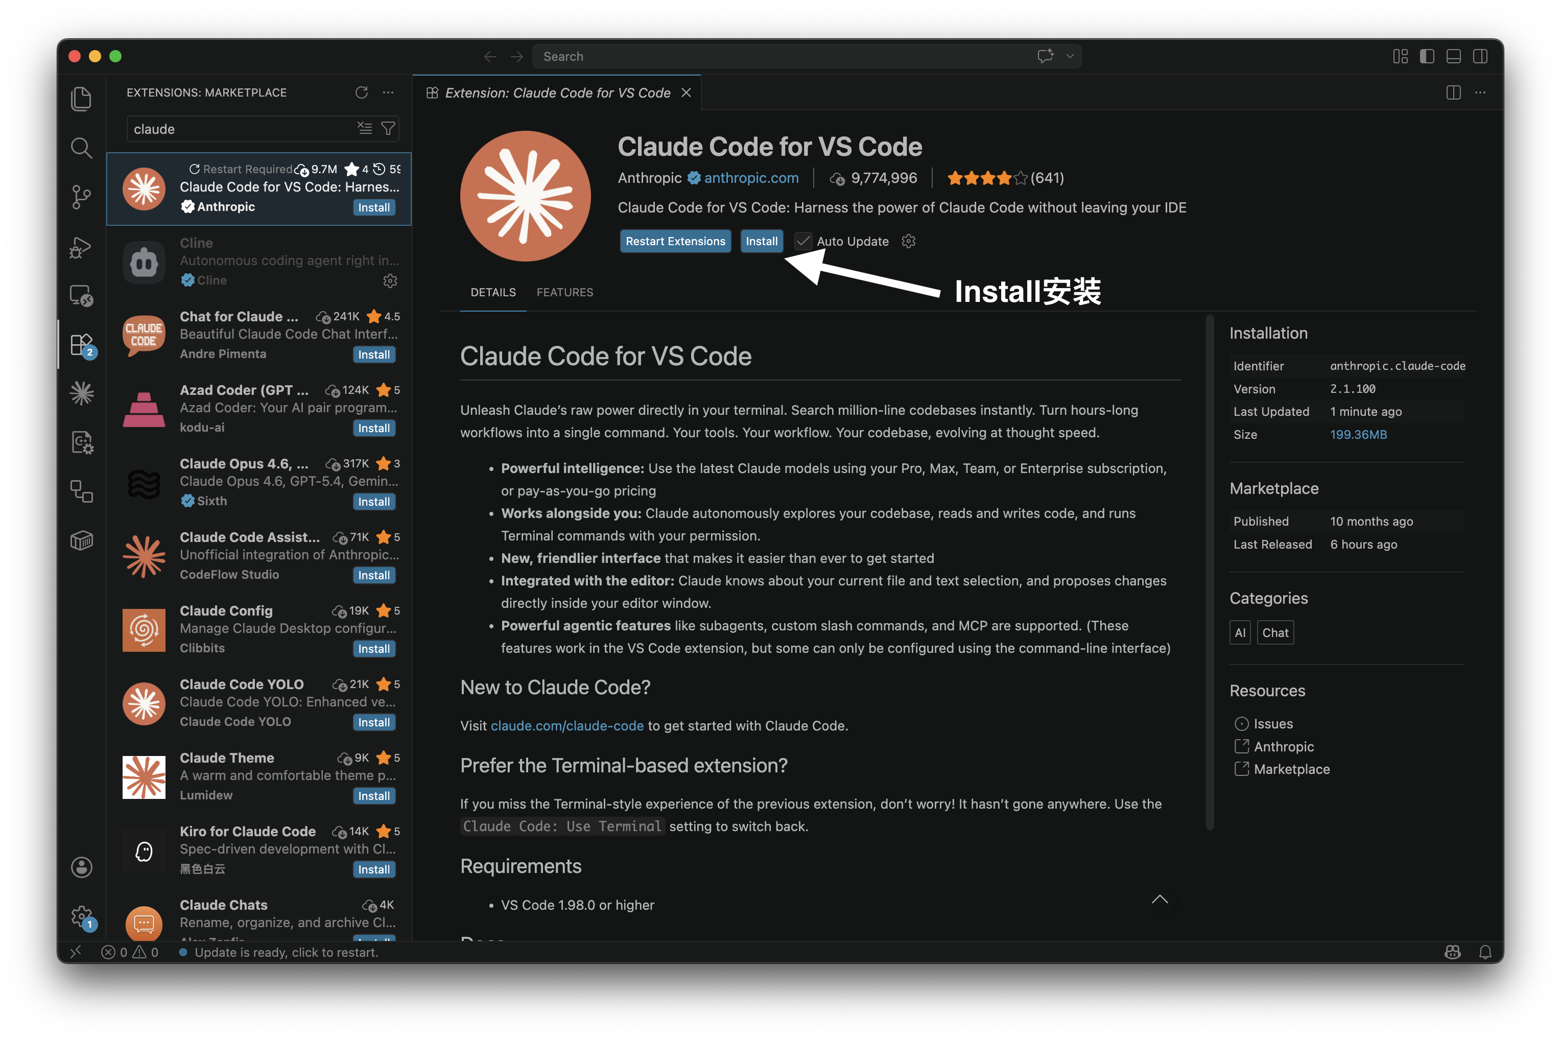
Task: Click the scroll-to-top arrow in extension details
Action: tap(1160, 899)
